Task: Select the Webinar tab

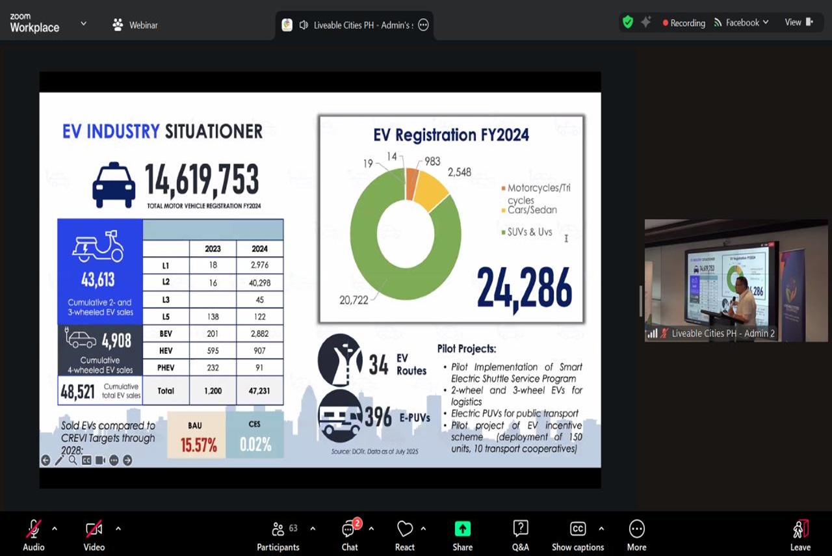Action: (135, 25)
